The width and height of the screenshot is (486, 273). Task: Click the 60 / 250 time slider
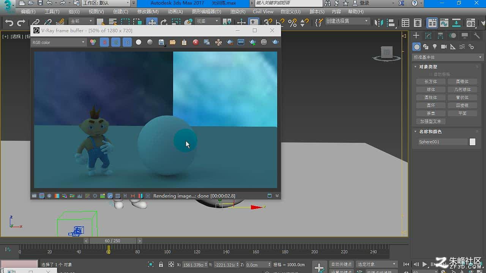coord(112,241)
